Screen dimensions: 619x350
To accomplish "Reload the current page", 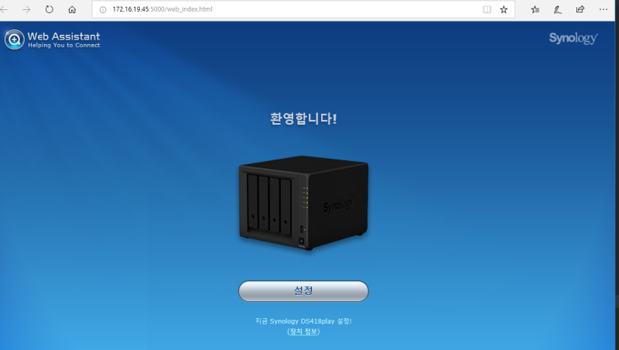I will [x=49, y=9].
